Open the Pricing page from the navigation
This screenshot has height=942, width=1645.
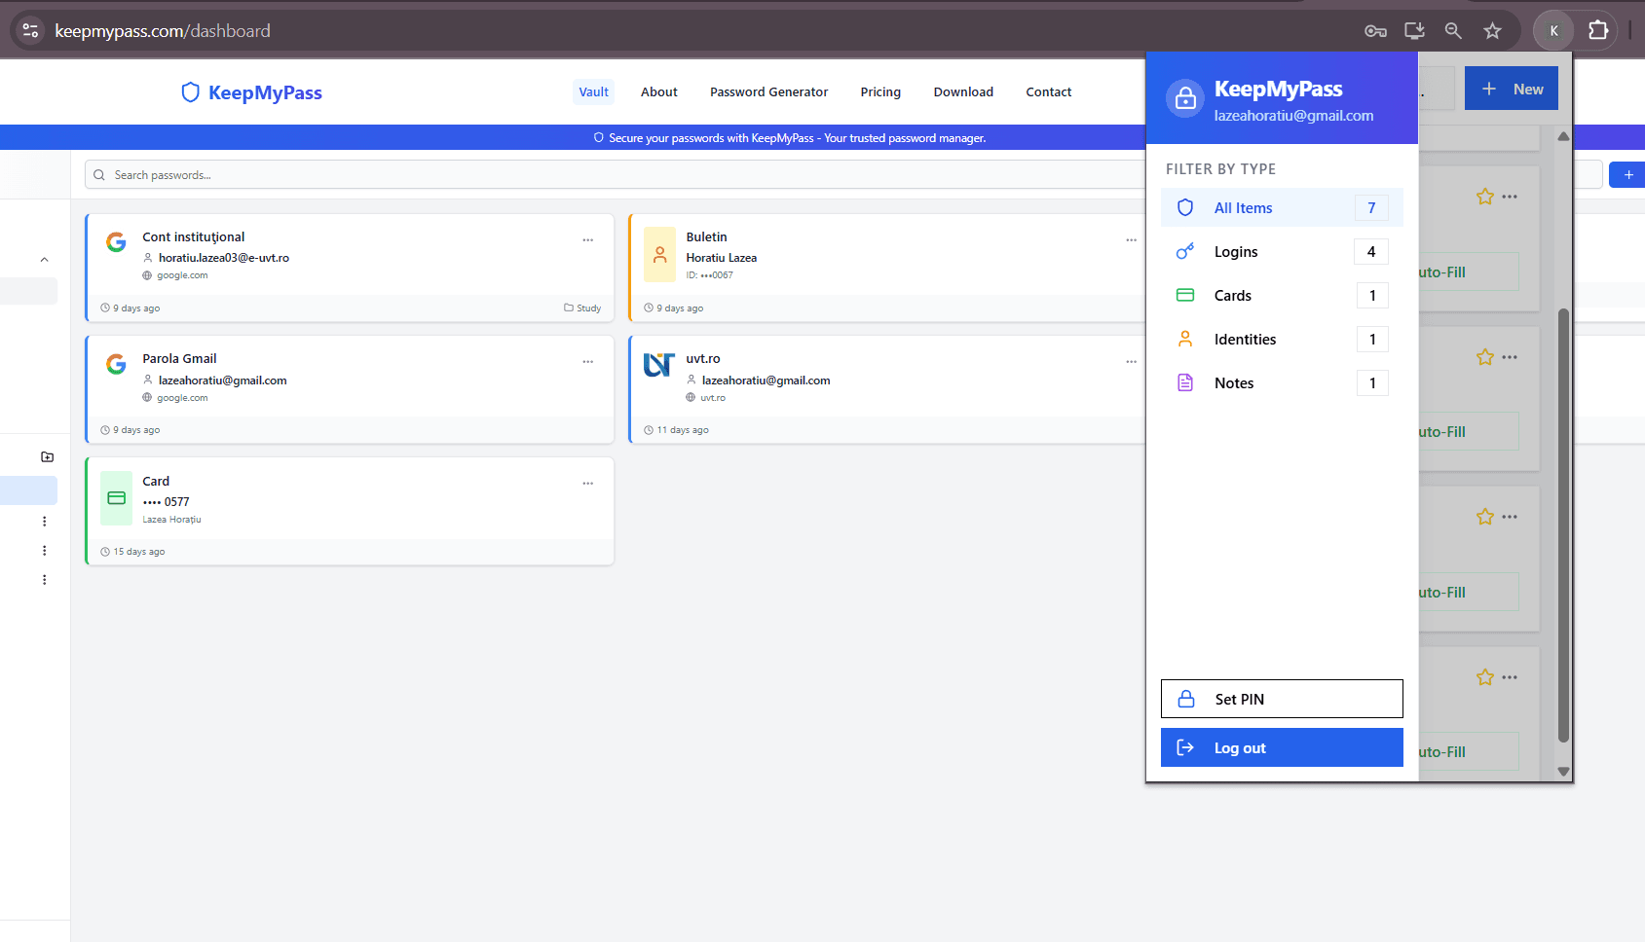879,91
